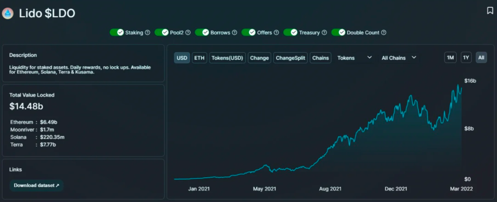Open the All Chains dropdown
The width and height of the screenshot is (497, 202).
(x=399, y=58)
